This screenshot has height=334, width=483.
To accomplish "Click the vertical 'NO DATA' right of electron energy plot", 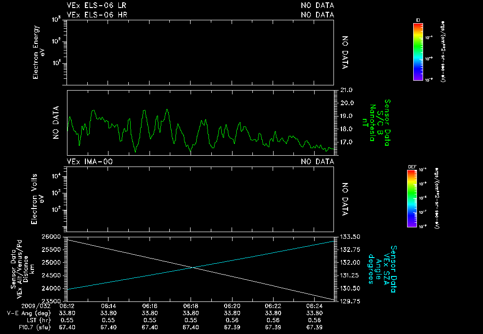I will (345, 52).
